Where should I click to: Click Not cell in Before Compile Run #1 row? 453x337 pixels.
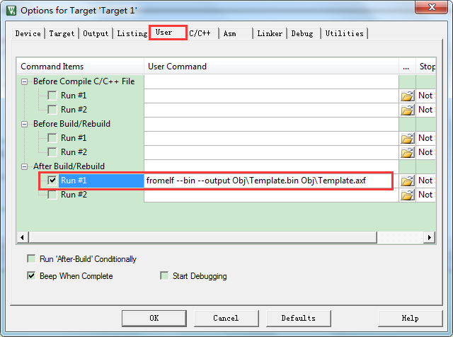pos(426,96)
